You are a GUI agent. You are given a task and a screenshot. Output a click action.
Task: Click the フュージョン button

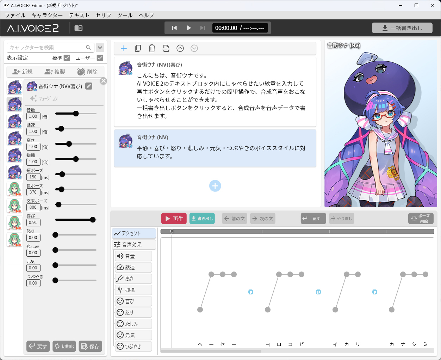44,98
